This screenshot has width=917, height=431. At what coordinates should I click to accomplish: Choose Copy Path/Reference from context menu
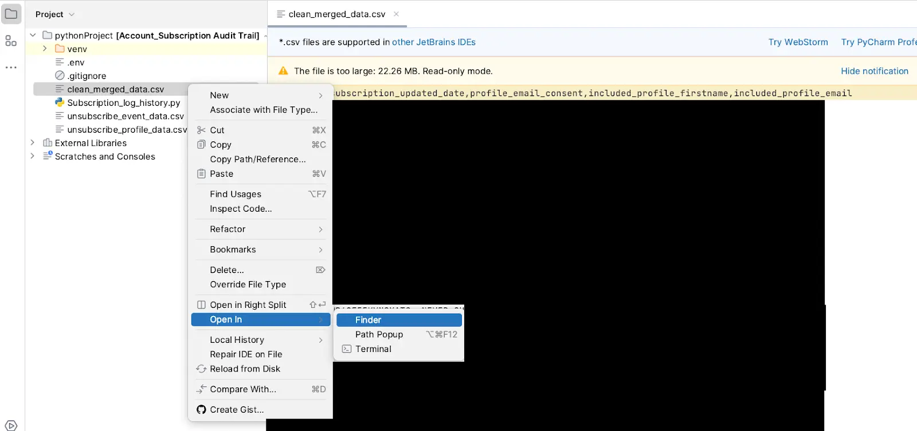click(x=258, y=159)
